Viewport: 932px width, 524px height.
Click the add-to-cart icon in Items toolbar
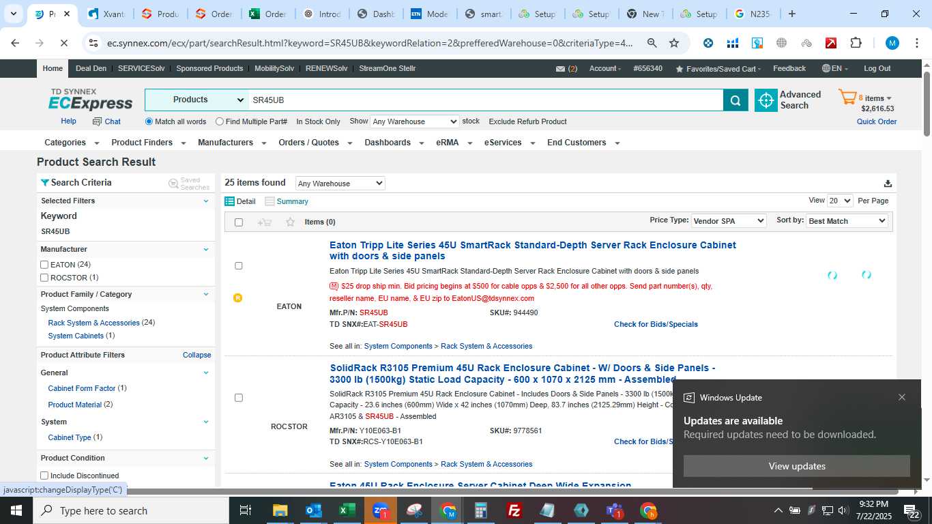click(265, 222)
